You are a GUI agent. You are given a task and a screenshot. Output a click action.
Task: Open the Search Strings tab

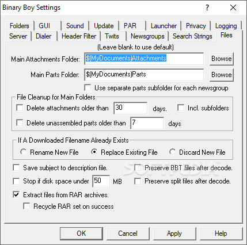point(192,36)
